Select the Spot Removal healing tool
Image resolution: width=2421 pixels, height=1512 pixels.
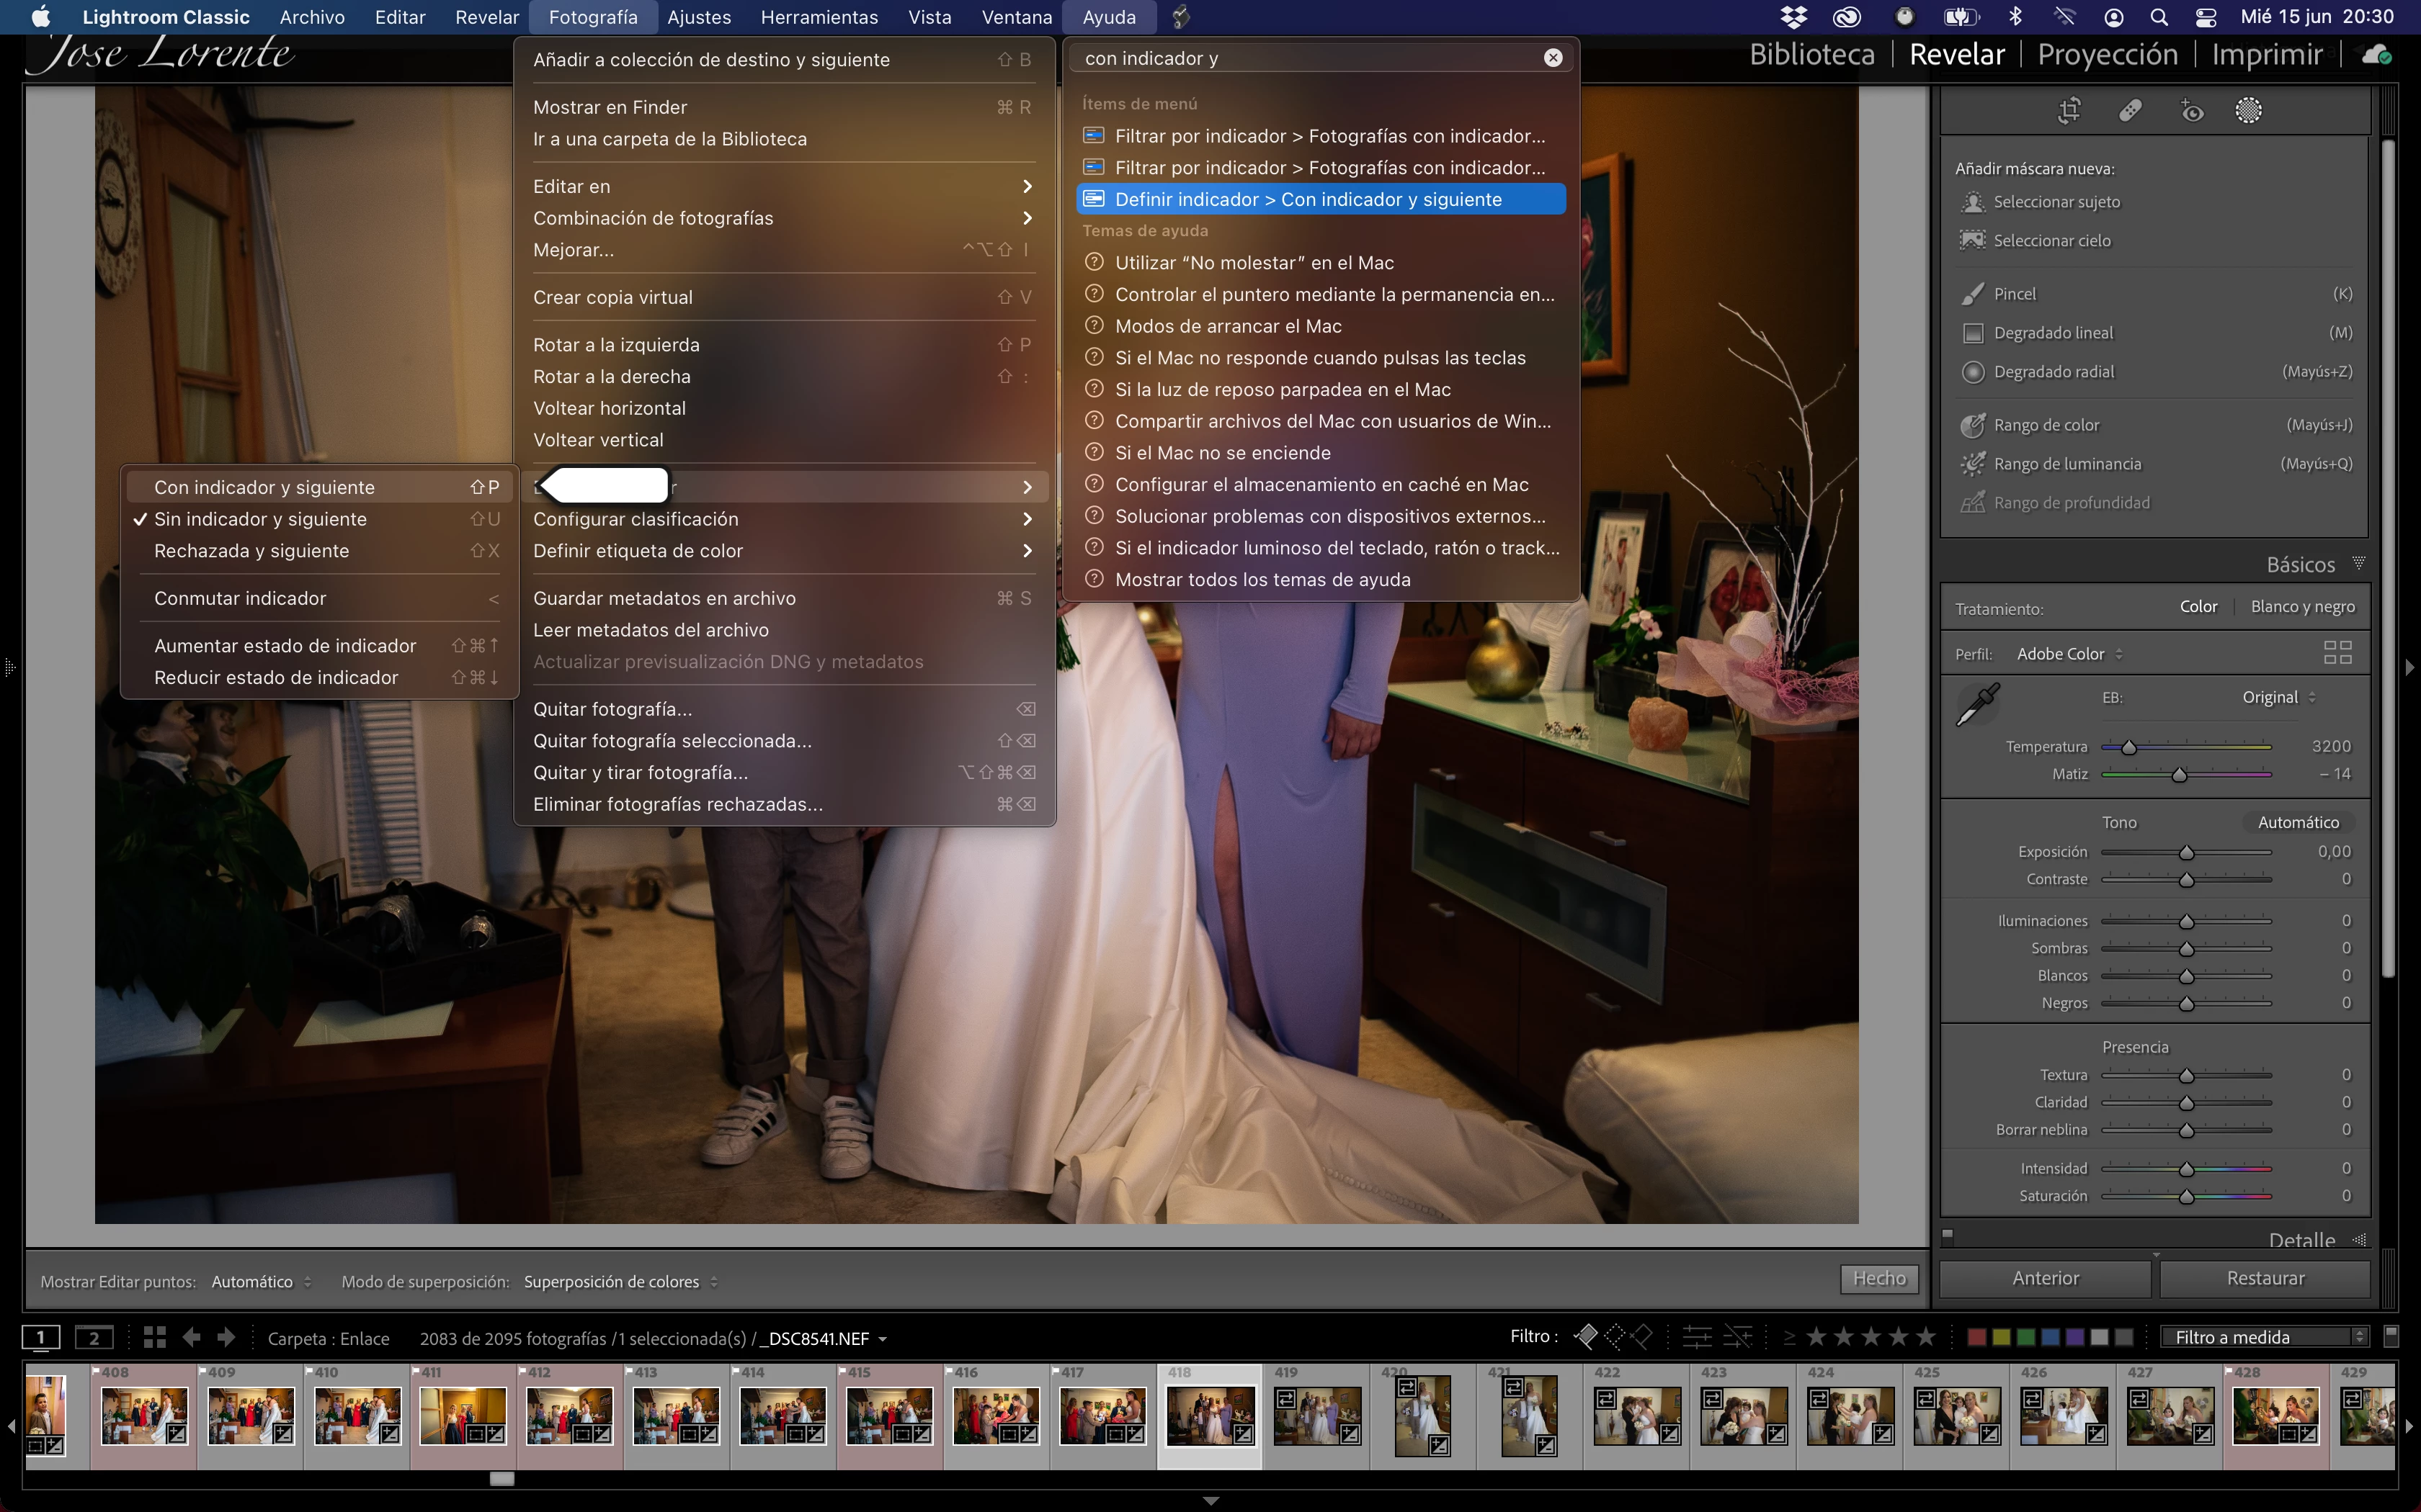pyautogui.click(x=2130, y=111)
